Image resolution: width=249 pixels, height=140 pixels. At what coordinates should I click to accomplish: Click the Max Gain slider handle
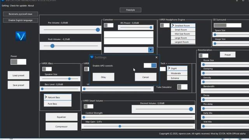pos(120,126)
